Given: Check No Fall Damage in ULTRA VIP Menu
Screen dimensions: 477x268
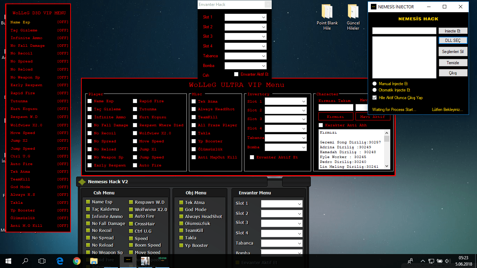Looking at the screenshot, I should coord(90,125).
